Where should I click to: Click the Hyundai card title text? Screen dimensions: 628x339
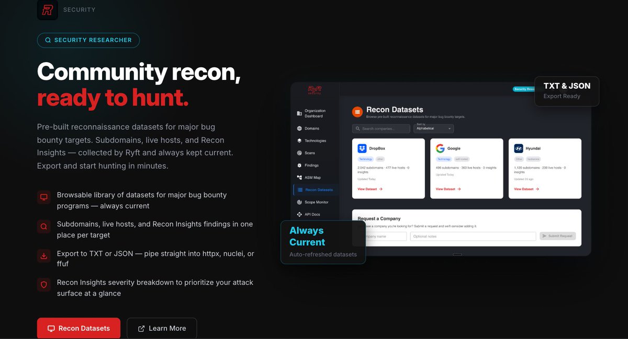click(534, 149)
